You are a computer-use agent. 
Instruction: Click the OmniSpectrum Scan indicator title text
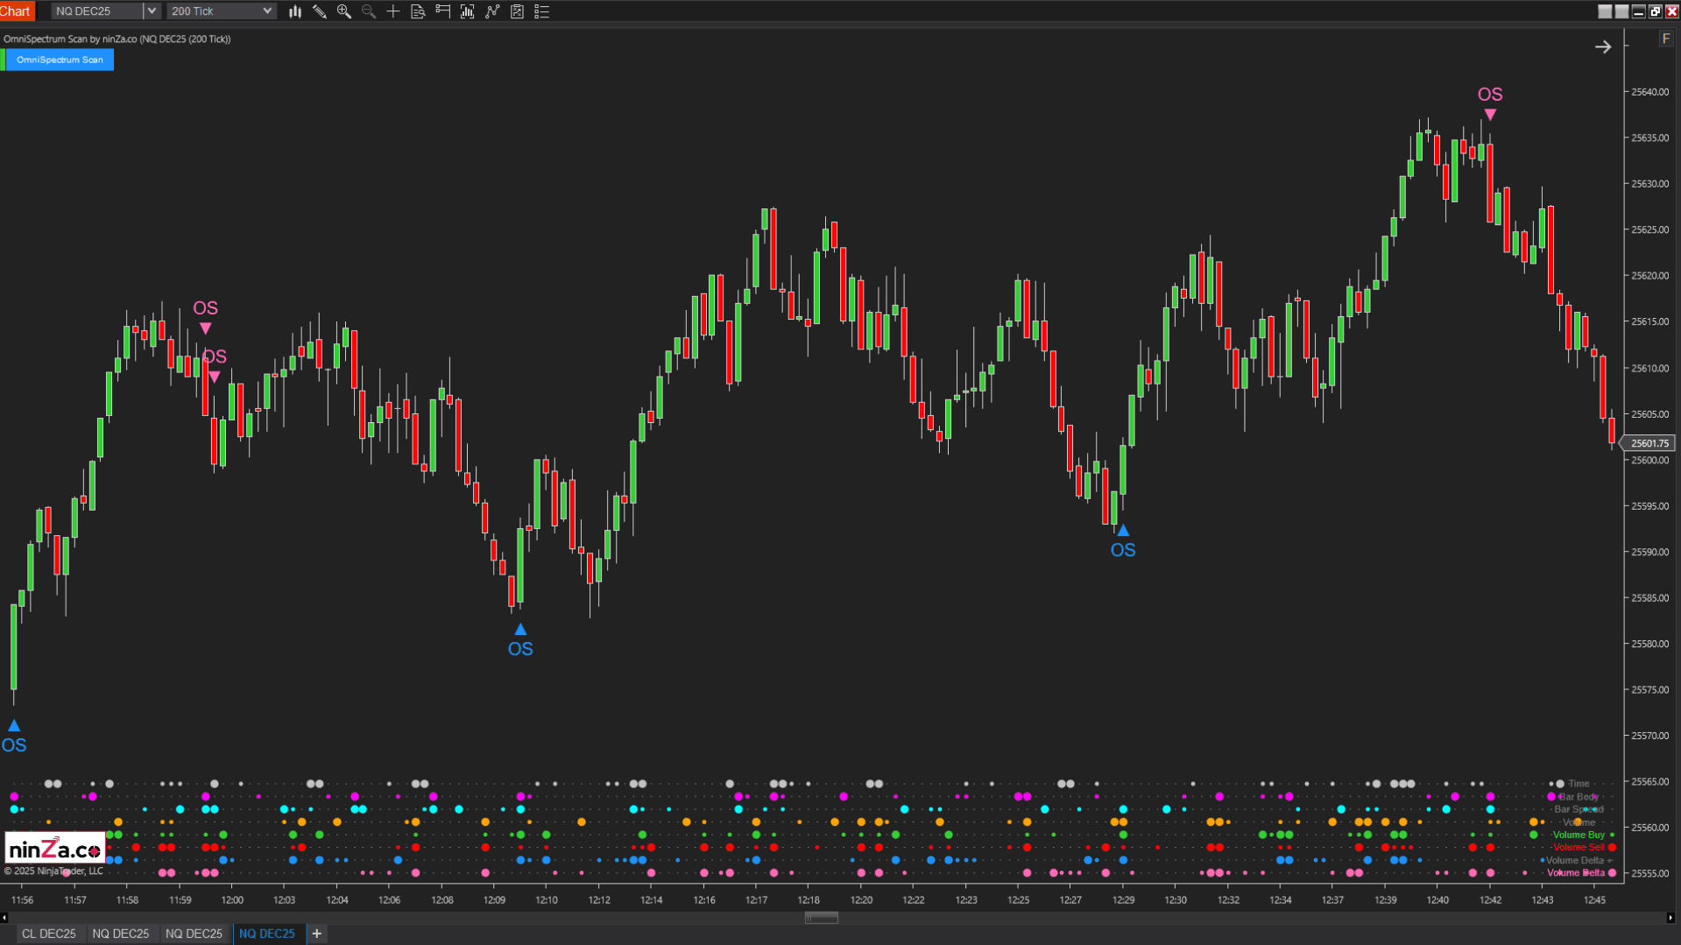(117, 39)
